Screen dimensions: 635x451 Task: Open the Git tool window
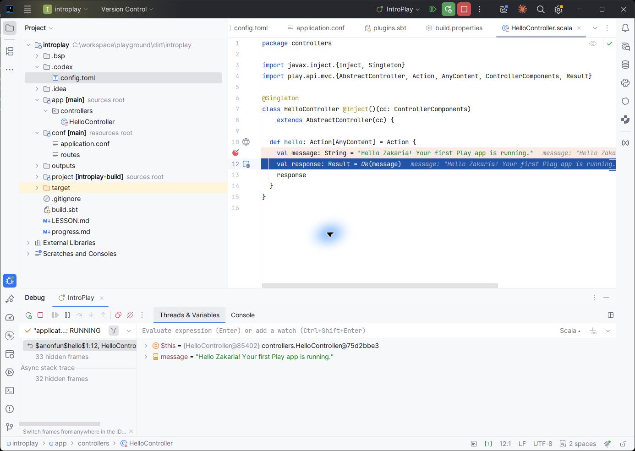pos(9,427)
